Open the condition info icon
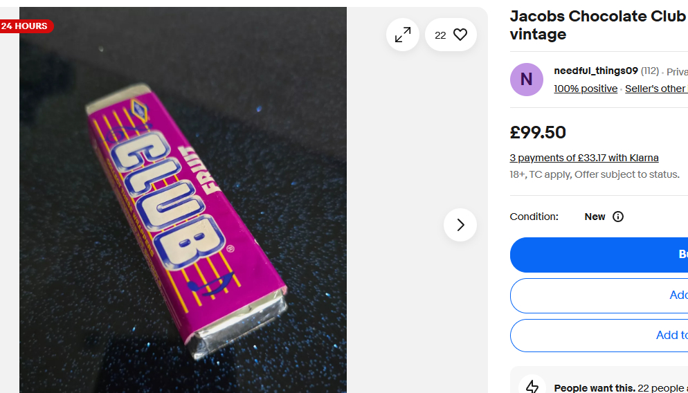The width and height of the screenshot is (688, 393). coord(618,217)
